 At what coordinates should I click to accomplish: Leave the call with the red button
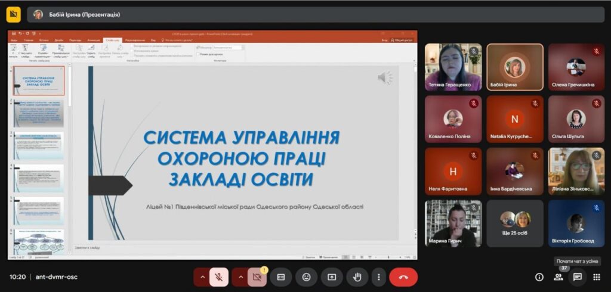[403, 277]
